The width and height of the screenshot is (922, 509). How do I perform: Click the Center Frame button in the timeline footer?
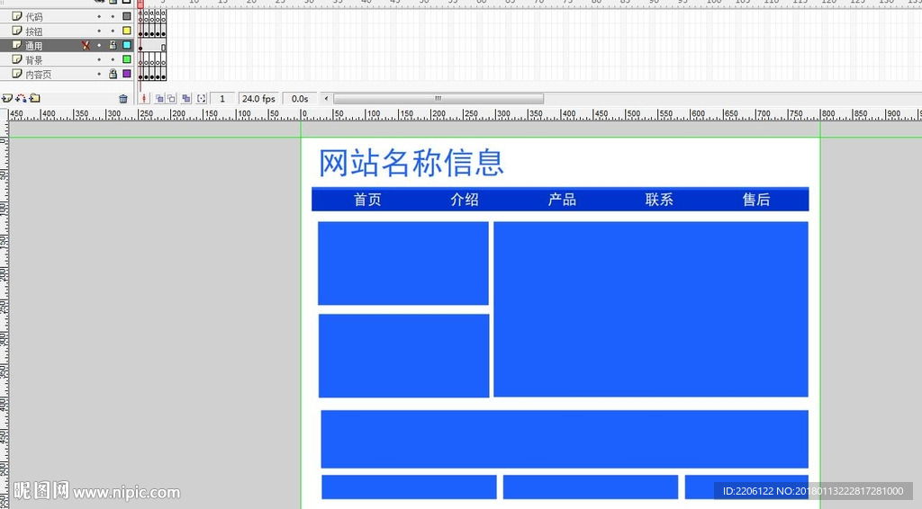(x=144, y=99)
